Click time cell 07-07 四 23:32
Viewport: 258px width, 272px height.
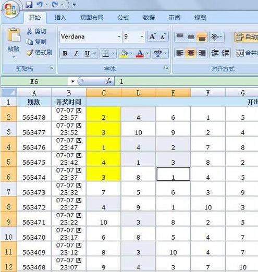pos(69,189)
